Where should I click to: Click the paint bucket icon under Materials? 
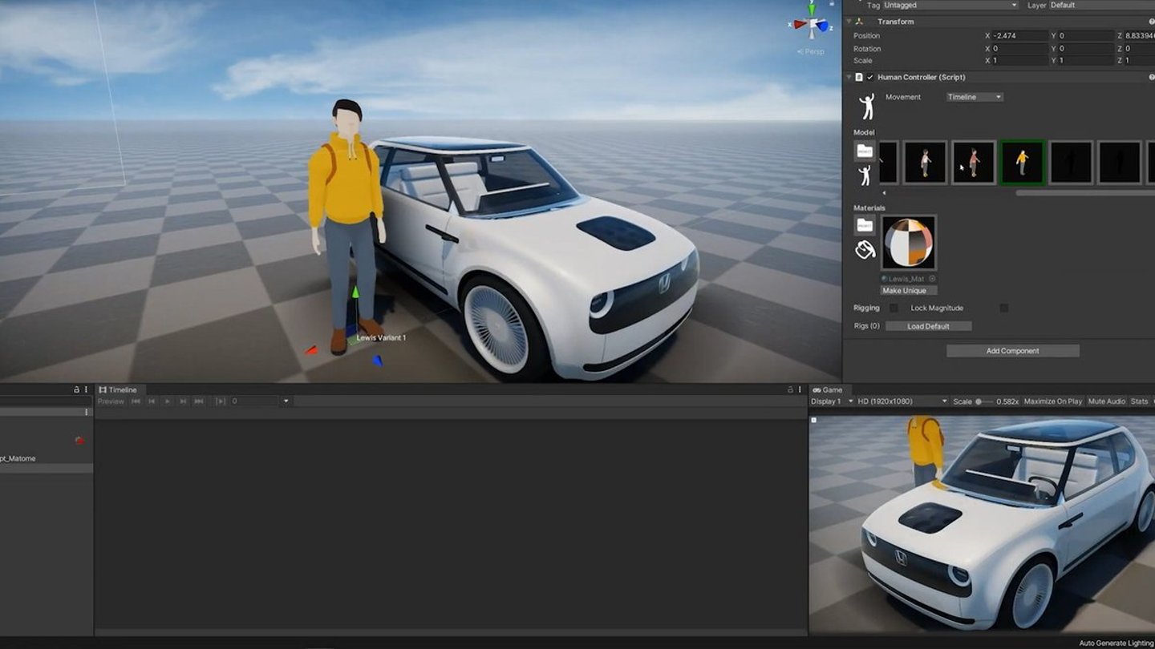tap(865, 250)
